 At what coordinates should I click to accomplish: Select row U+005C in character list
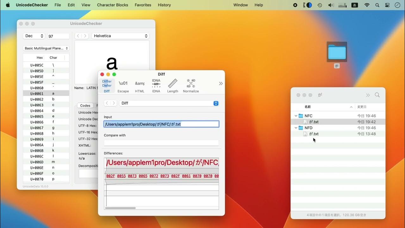point(46,65)
